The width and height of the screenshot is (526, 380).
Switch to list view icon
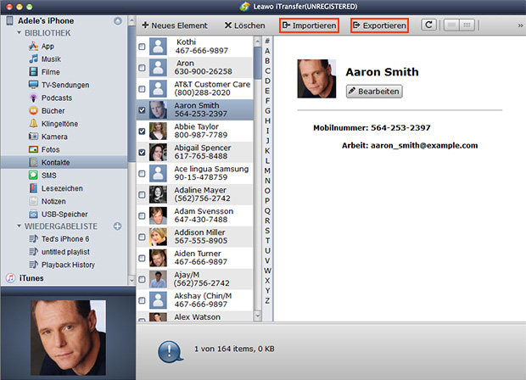coord(451,25)
